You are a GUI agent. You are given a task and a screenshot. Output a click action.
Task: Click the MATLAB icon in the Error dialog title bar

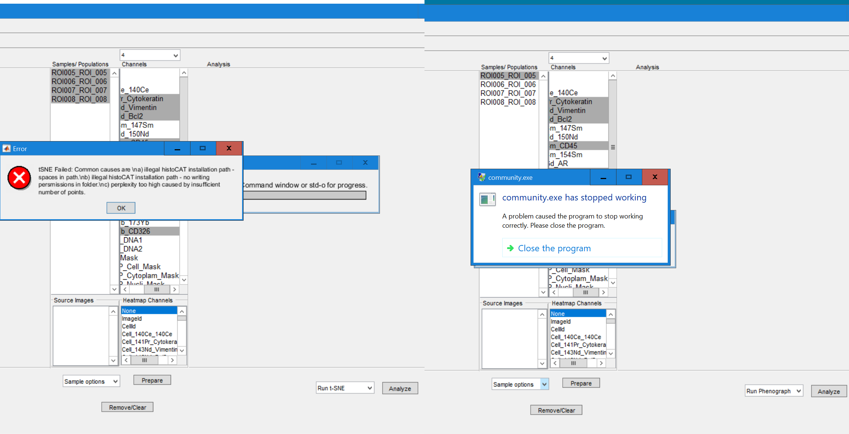[x=6, y=148]
